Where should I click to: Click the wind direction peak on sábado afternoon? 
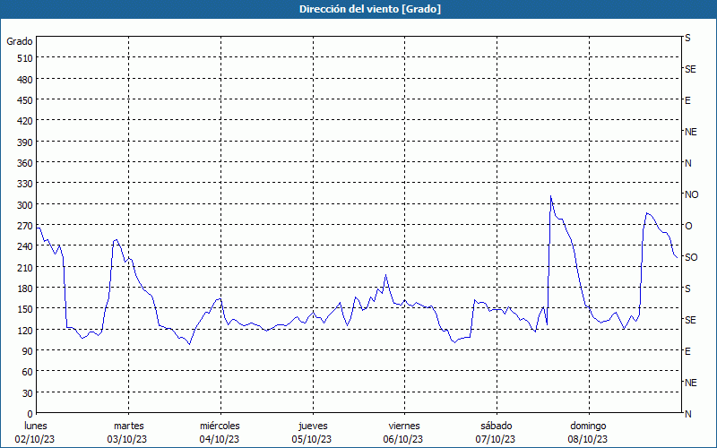[550, 195]
